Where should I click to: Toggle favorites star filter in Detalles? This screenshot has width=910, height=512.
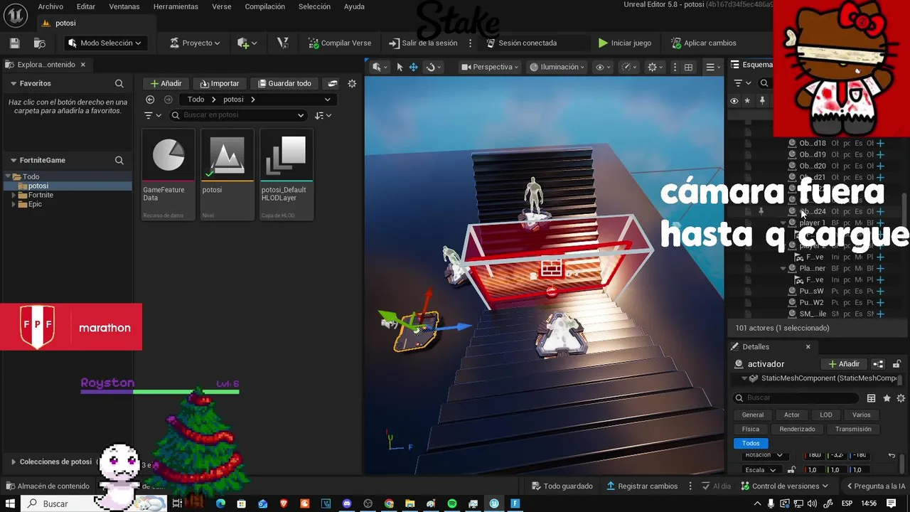pos(887,398)
